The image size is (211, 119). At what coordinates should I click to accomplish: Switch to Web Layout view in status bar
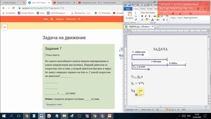tap(173, 109)
